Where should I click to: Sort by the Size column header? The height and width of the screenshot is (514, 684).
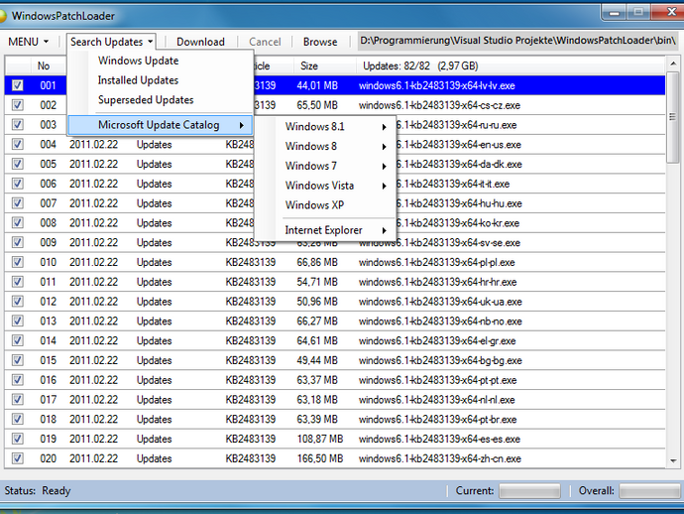325,65
